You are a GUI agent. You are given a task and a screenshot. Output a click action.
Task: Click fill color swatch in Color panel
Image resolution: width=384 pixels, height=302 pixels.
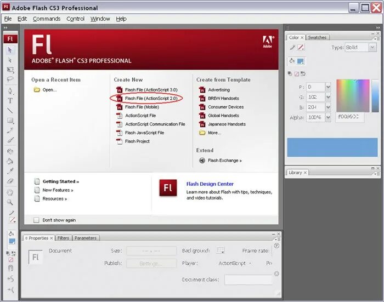pyautogui.click(x=301, y=61)
